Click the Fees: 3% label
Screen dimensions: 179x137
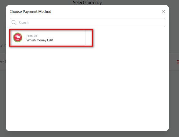tap(32, 36)
